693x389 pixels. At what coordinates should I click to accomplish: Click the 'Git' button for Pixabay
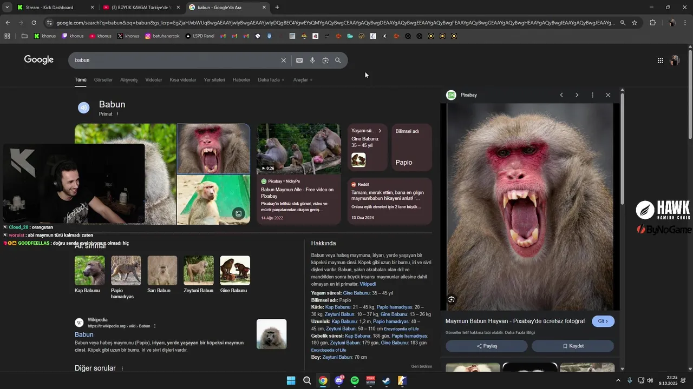pyautogui.click(x=603, y=321)
